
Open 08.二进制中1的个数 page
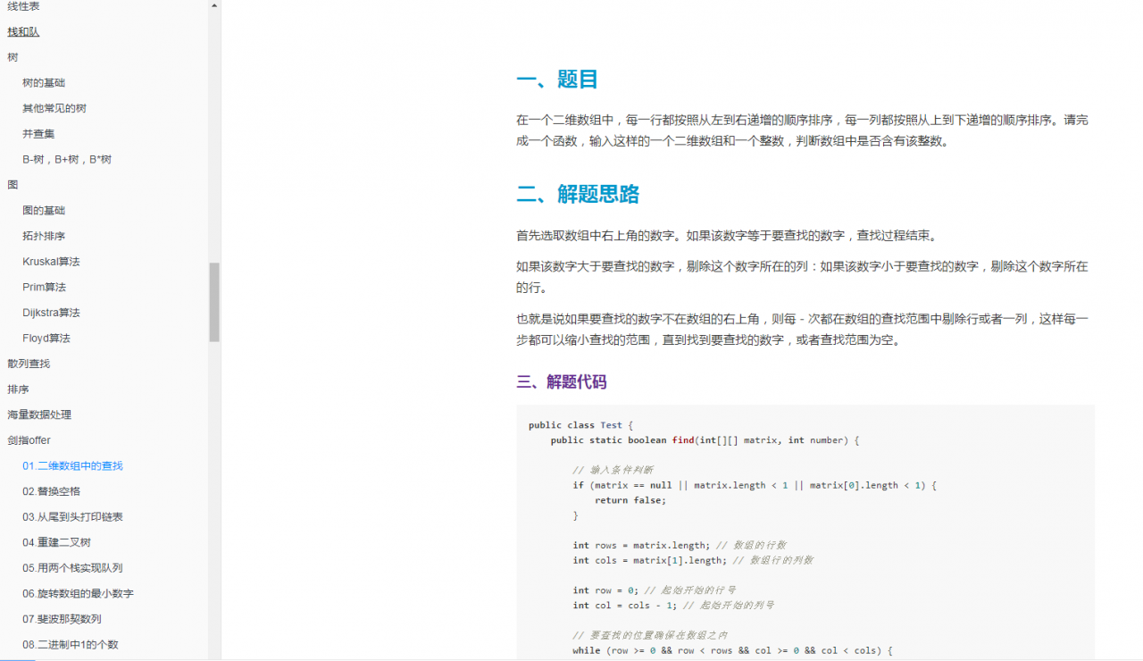pyautogui.click(x=71, y=644)
